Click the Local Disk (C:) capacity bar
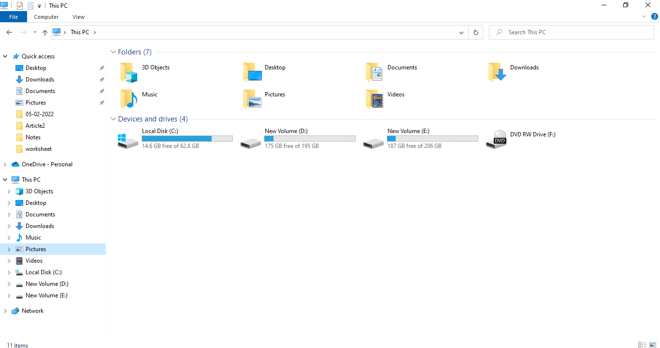The width and height of the screenshot is (660, 348). tap(187, 138)
